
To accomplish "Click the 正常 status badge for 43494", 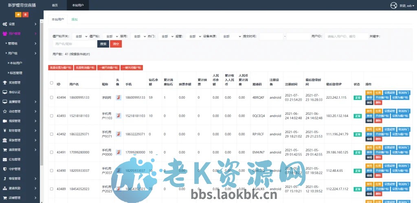I will click(x=358, y=98).
